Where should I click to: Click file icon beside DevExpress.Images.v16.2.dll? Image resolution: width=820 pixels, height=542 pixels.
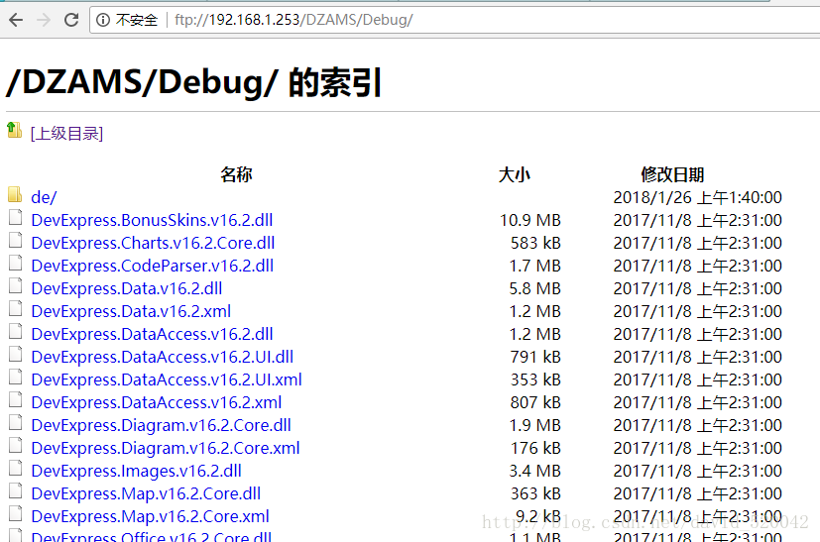[x=15, y=469]
